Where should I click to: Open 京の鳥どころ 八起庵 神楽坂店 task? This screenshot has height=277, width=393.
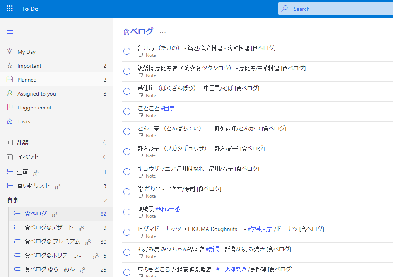(x=258, y=270)
